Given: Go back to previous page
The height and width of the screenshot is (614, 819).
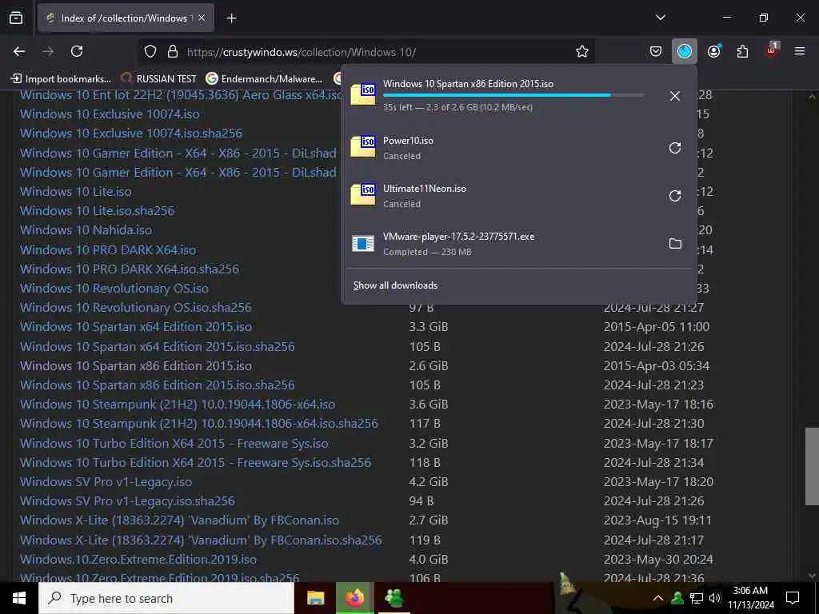Looking at the screenshot, I should coord(19,51).
